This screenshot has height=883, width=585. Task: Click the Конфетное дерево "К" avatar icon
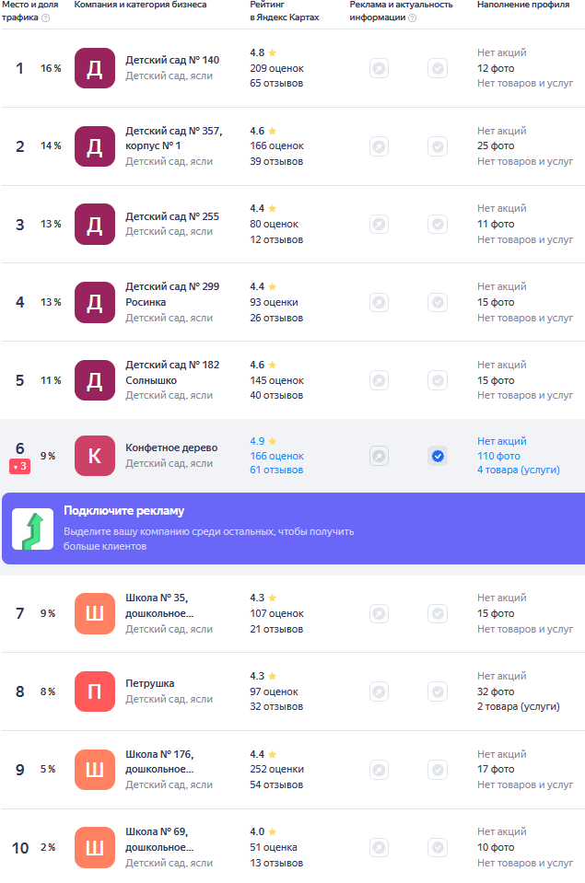(95, 456)
